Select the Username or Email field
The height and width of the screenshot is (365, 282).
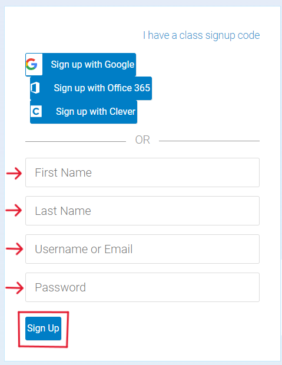click(x=142, y=249)
